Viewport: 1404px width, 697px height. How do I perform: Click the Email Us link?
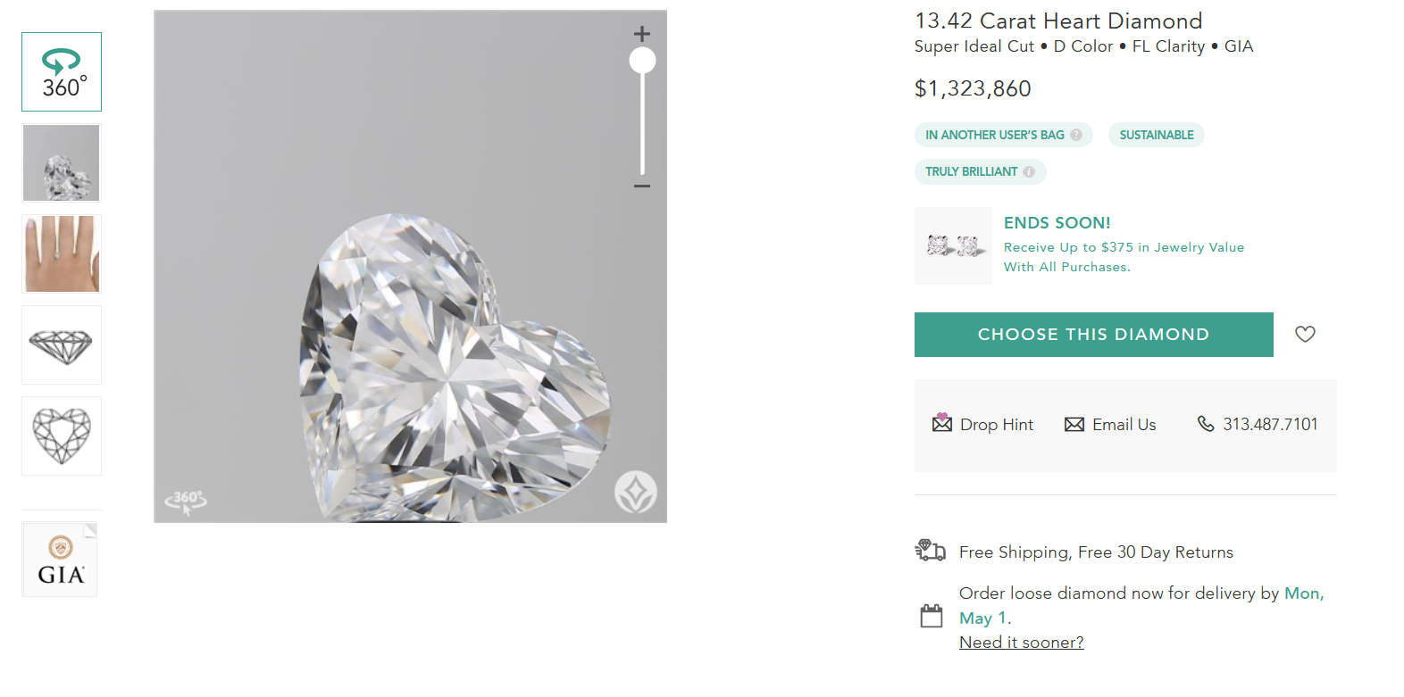(1110, 425)
